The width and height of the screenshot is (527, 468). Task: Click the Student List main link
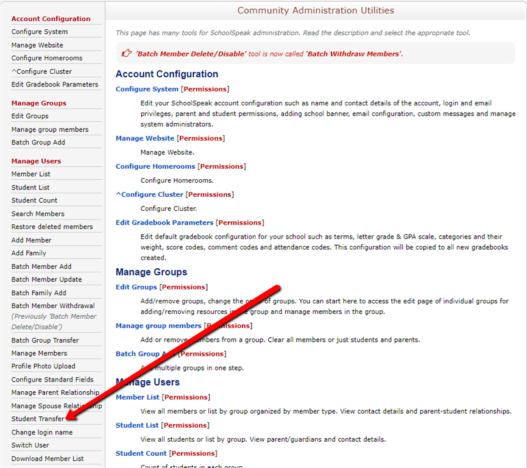click(x=137, y=425)
